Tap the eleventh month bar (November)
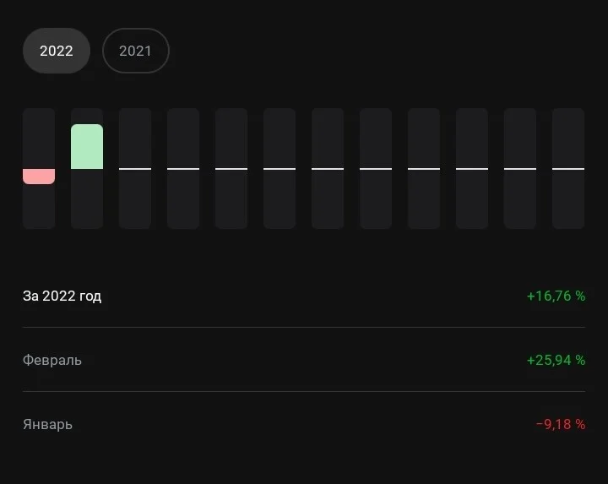The width and height of the screenshot is (608, 484). (x=520, y=168)
